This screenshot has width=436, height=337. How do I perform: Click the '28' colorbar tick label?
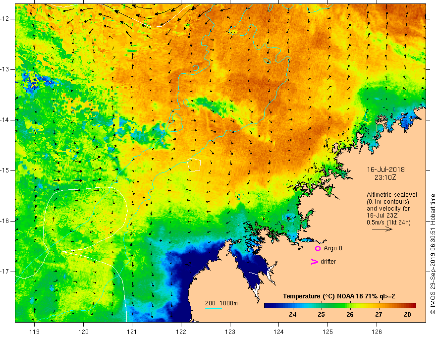coord(407,315)
